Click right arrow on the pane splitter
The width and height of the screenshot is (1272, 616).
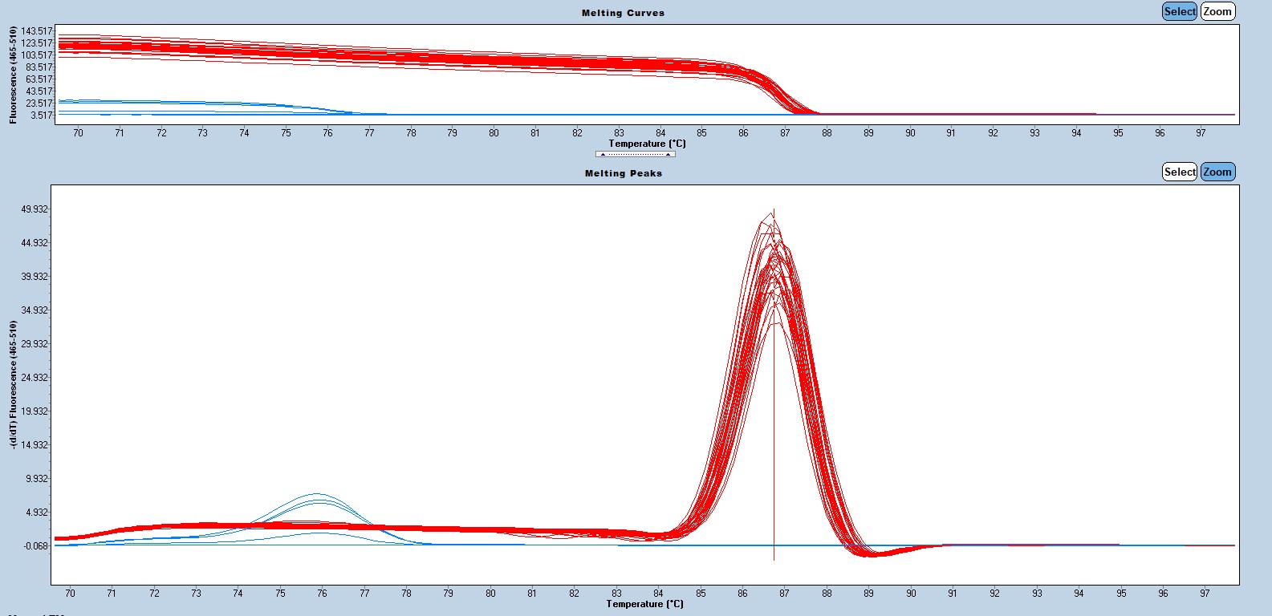click(668, 154)
